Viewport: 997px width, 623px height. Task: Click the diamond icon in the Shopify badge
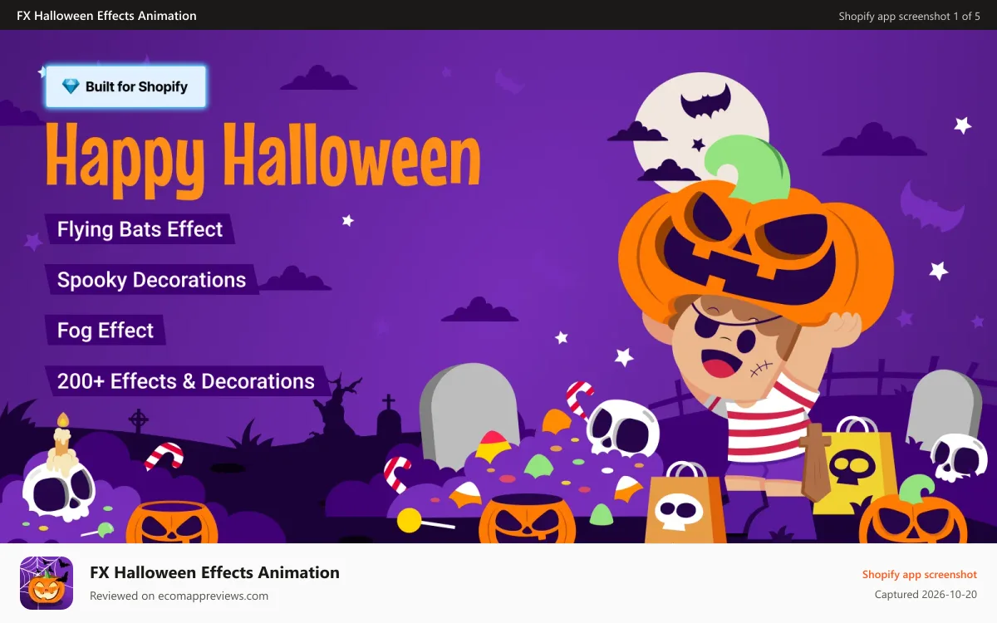coord(71,86)
